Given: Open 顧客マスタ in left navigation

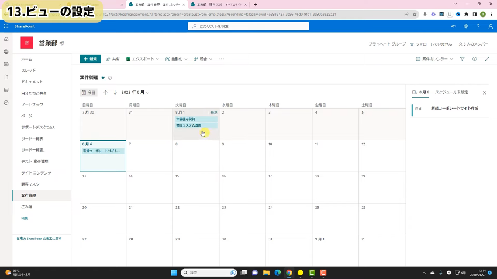Looking at the screenshot, I should (x=30, y=184).
